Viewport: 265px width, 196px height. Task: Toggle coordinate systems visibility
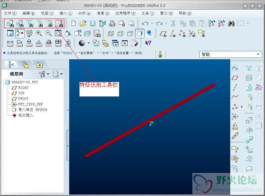pos(192,33)
